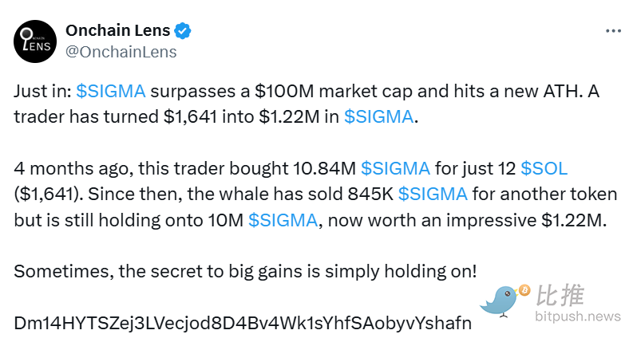Open the three-dot more options menu
637x338 pixels.
click(x=612, y=31)
